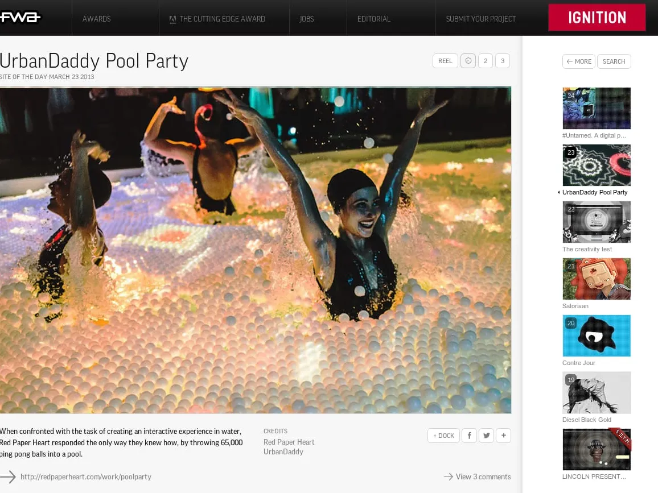Open The Cutting Edge Award page
This screenshot has height=493, width=658.
coord(217,19)
